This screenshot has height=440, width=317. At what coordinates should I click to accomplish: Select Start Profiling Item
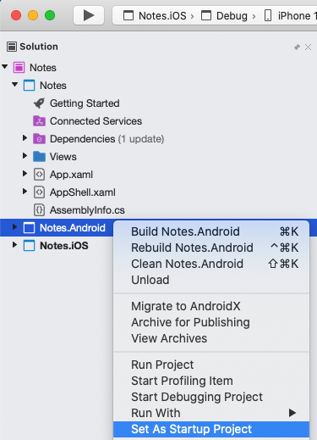point(211,381)
